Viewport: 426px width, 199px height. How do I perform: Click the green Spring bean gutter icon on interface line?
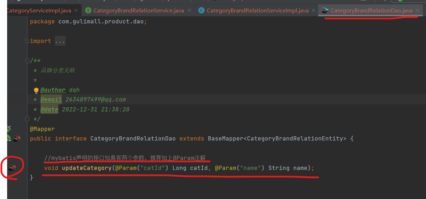tap(9, 138)
